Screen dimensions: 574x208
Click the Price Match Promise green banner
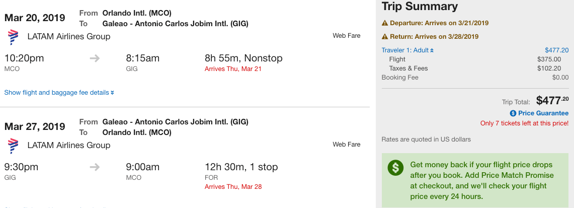click(x=475, y=180)
